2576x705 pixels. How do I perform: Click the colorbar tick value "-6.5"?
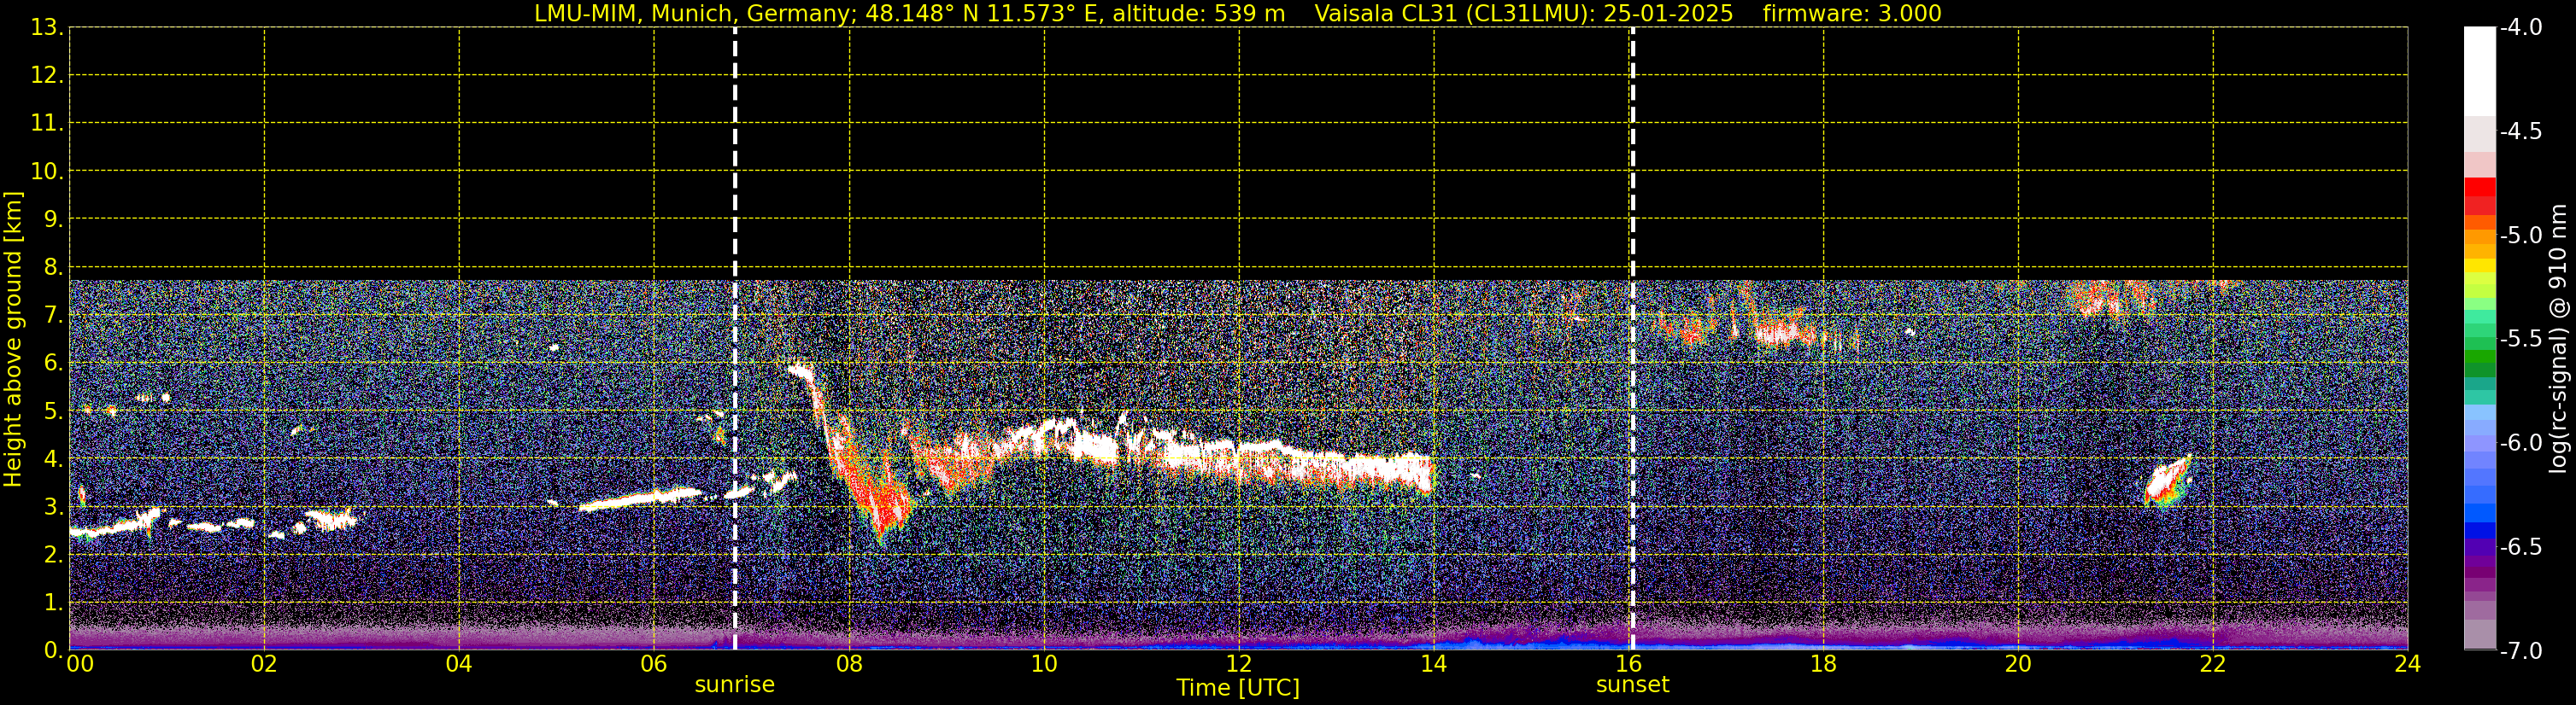[x=2520, y=546]
